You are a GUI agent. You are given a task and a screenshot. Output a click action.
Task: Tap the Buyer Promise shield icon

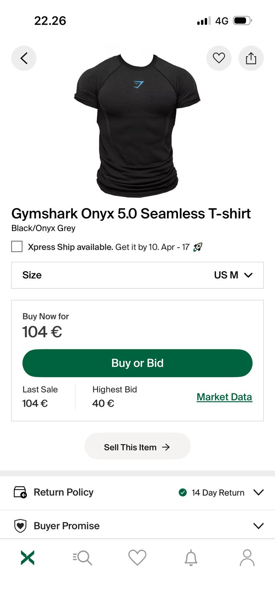pos(20,526)
